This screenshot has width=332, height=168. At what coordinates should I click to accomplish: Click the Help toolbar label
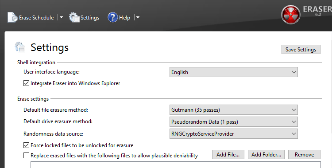point(124,18)
